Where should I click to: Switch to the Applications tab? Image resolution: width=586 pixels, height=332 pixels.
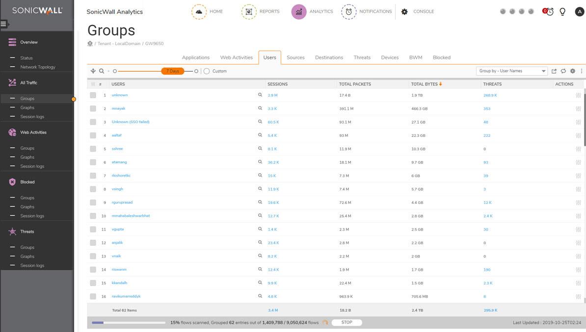[x=195, y=57]
